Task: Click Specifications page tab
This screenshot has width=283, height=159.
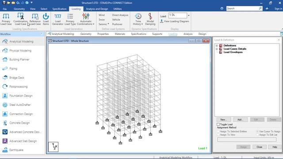Action: (138, 34)
